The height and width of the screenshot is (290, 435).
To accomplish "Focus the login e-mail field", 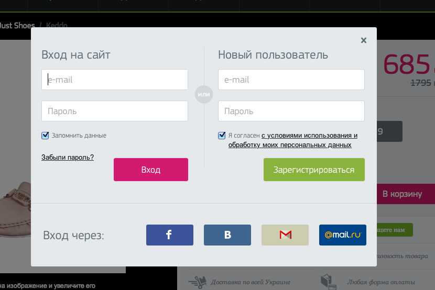I will click(x=115, y=80).
